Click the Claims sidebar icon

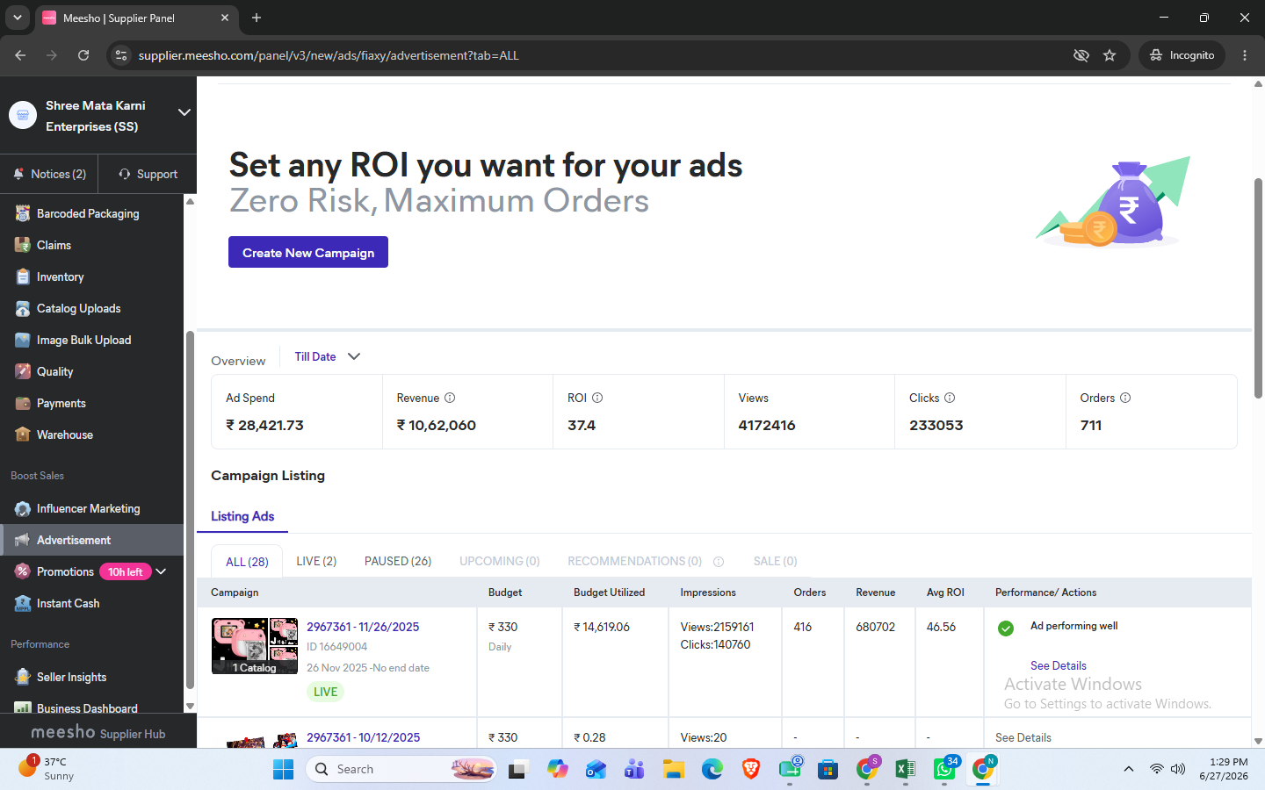(23, 245)
